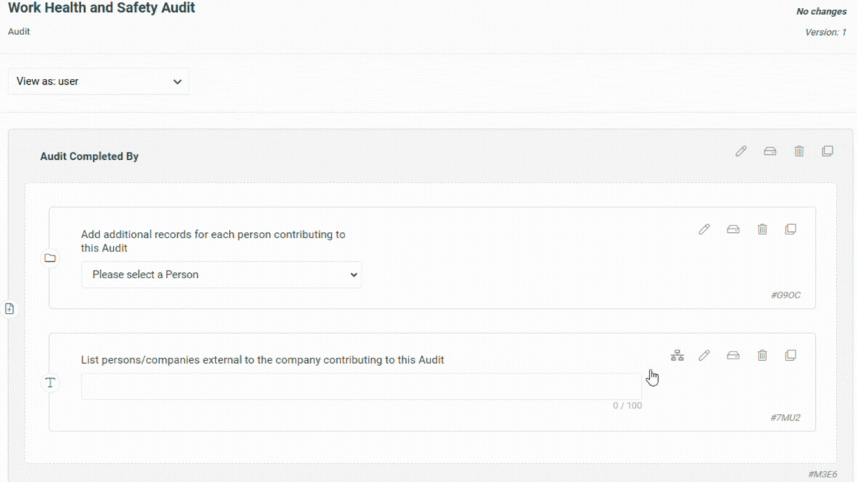The image size is (857, 482).
Task: Open hierarchy icon on 'List persons/companies' question
Action: coord(677,356)
